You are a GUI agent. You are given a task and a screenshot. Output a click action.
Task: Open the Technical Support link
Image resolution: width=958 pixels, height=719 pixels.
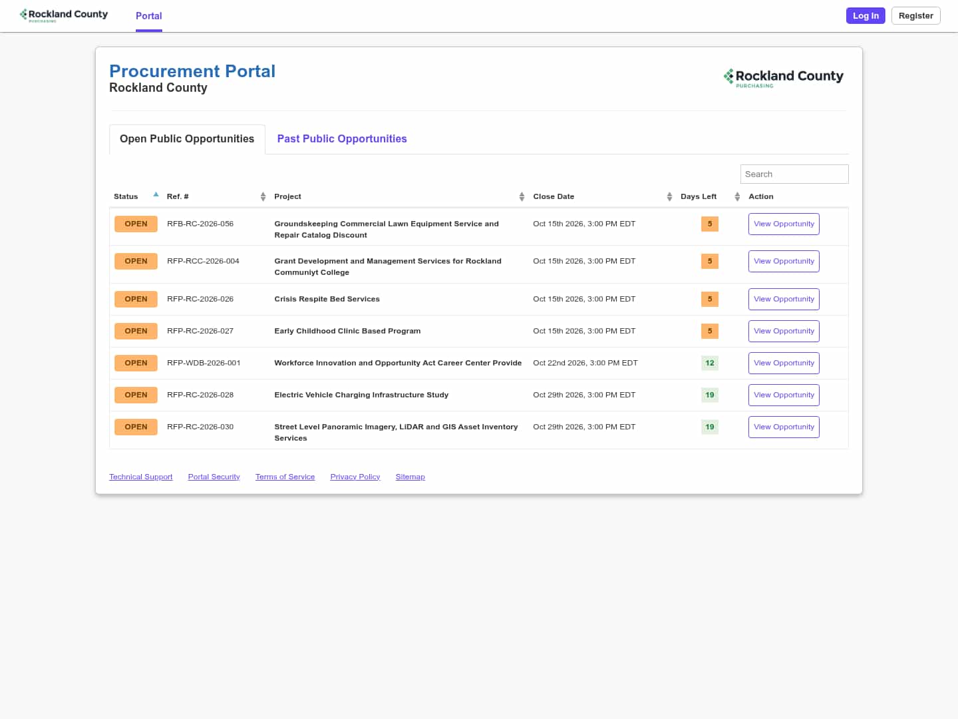[141, 477]
